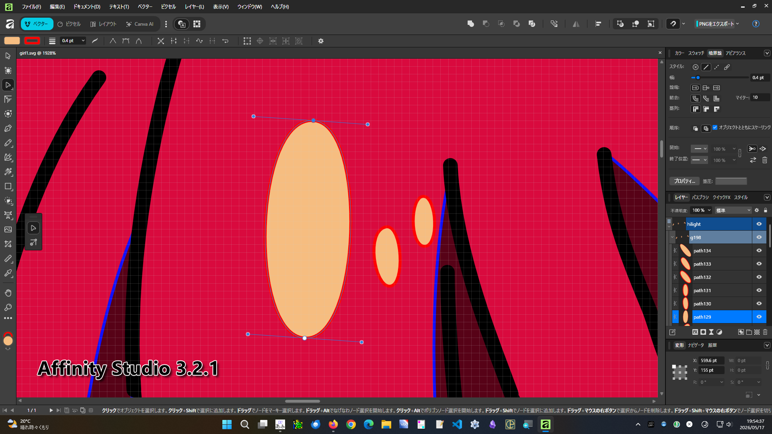Open end arrowhead style dropdown
The height and width of the screenshot is (434, 772).
point(699,160)
